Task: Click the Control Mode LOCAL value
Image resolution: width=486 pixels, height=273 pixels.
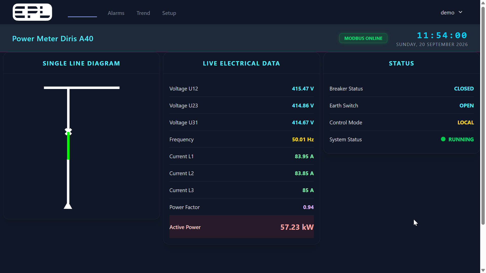Action: [x=465, y=123]
